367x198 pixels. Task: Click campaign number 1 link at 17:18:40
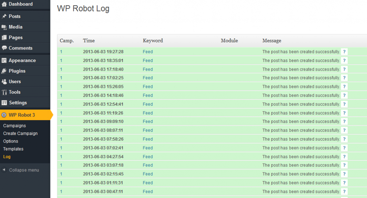[61, 69]
